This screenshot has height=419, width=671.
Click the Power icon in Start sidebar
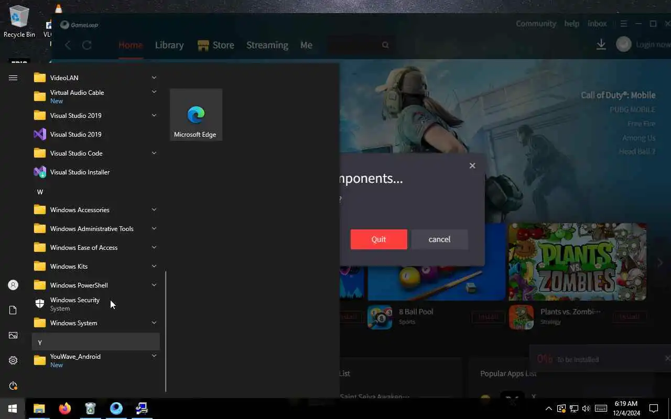tap(13, 385)
